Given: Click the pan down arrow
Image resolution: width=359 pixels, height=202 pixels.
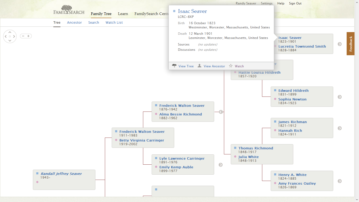Looking at the screenshot, I should click(x=10, y=40).
